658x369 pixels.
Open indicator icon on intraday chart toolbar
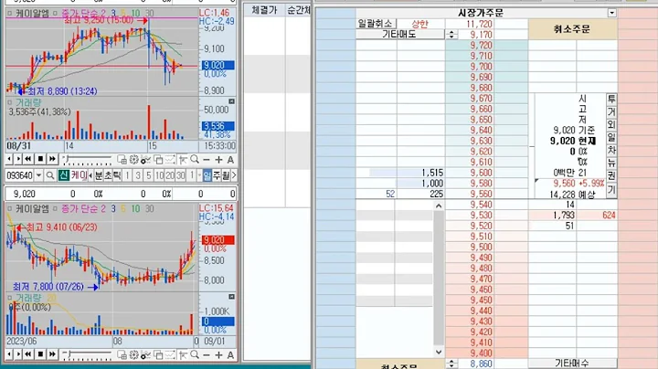(x=145, y=159)
